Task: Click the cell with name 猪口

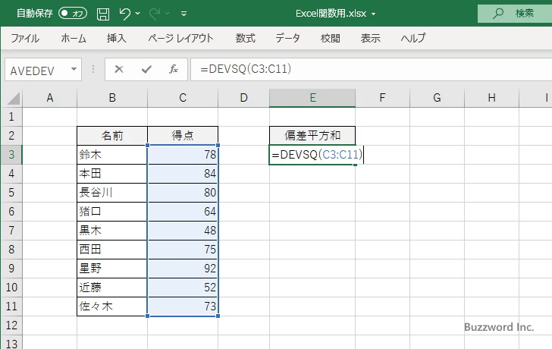Action: pyautogui.click(x=112, y=212)
